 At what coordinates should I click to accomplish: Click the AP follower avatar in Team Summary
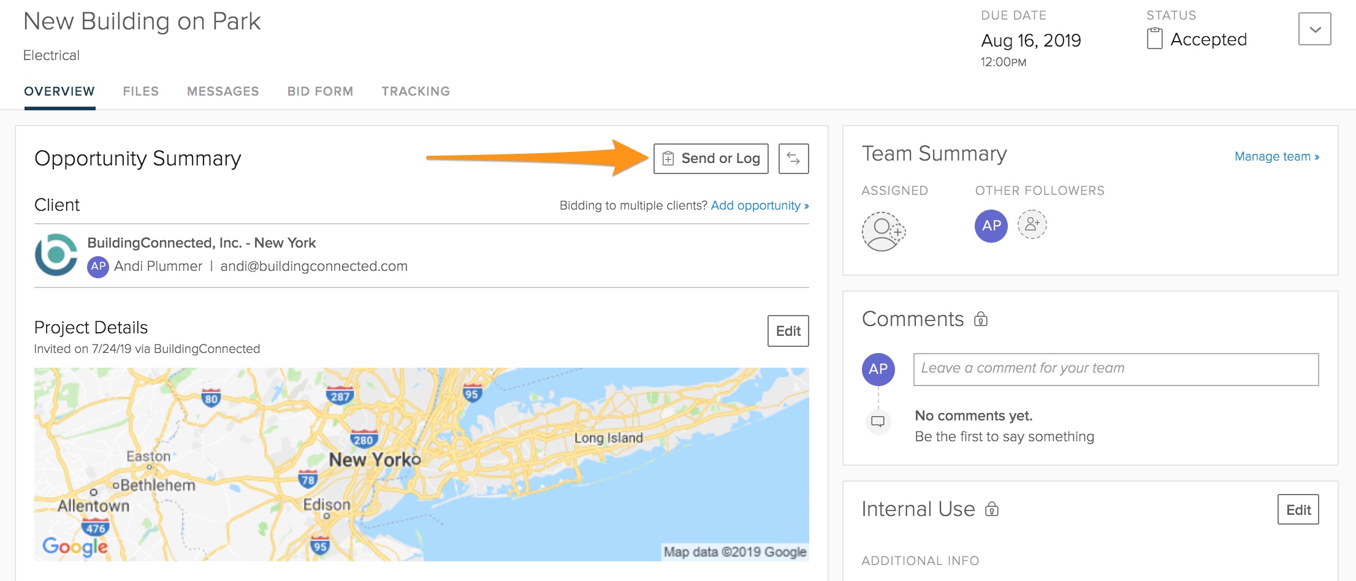point(991,226)
